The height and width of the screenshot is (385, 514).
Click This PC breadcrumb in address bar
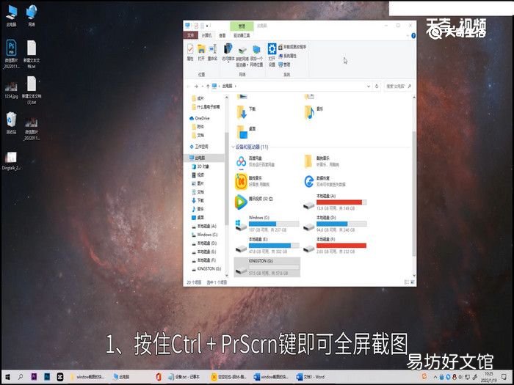pyautogui.click(x=227, y=86)
